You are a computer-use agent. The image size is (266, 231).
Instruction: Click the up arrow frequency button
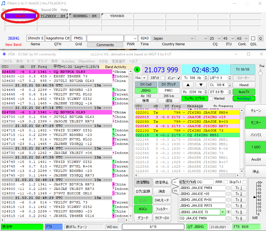pyautogui.click(x=188, y=85)
